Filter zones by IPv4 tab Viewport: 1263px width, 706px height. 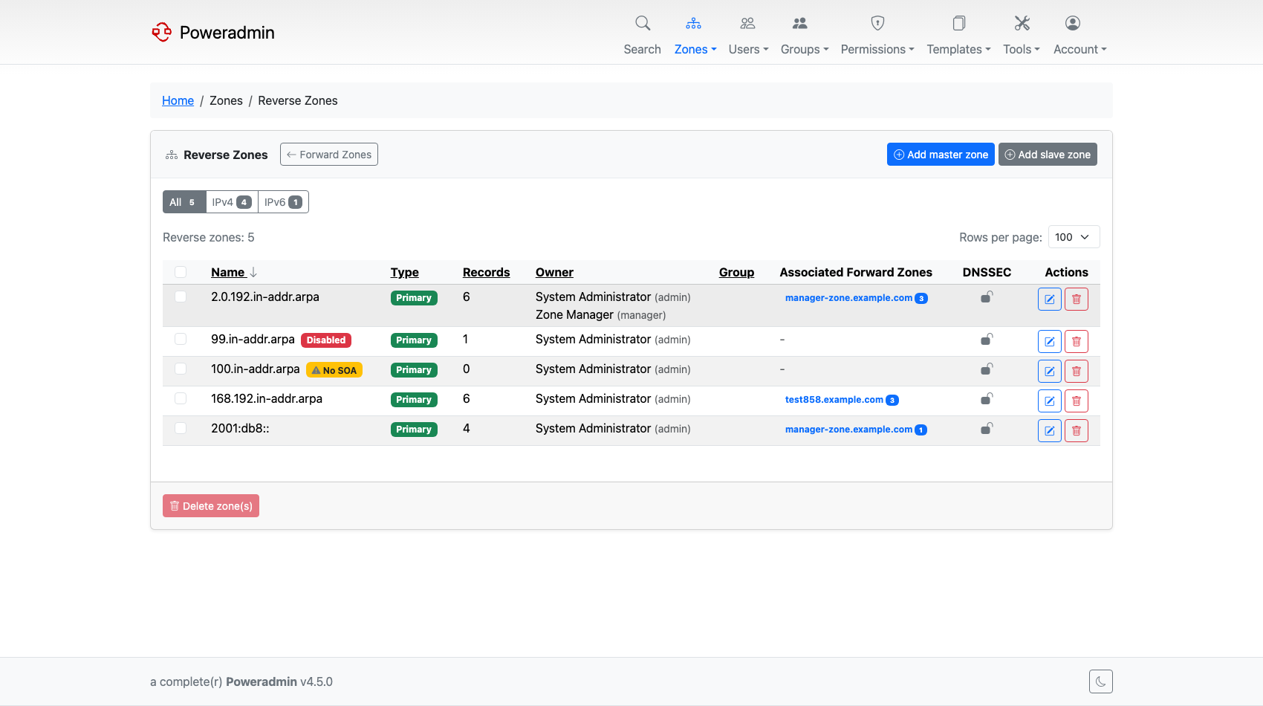coord(232,202)
